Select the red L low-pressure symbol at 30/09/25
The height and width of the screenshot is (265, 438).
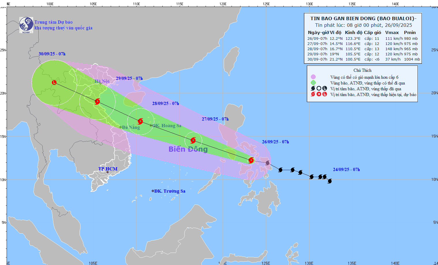54,83
